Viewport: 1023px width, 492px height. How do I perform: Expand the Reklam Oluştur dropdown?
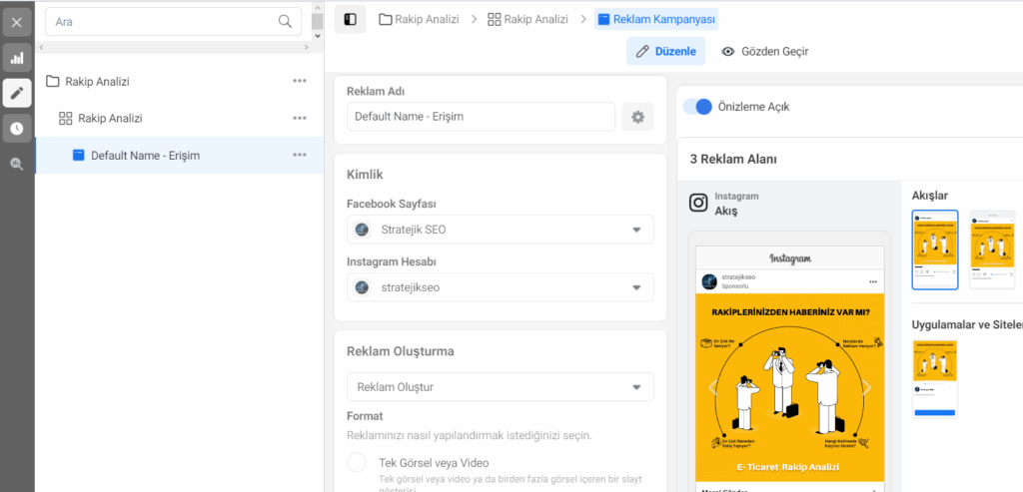pos(636,387)
